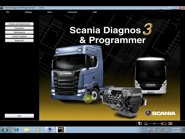The image size is (185, 139).
Task: Open the File menu
Action: tap(8, 12)
